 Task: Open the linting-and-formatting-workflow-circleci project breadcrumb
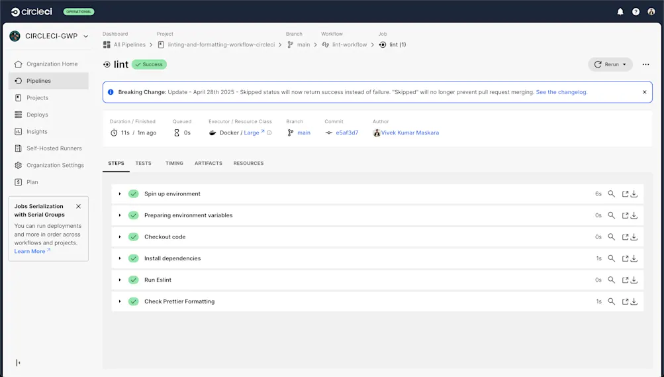pyautogui.click(x=217, y=44)
